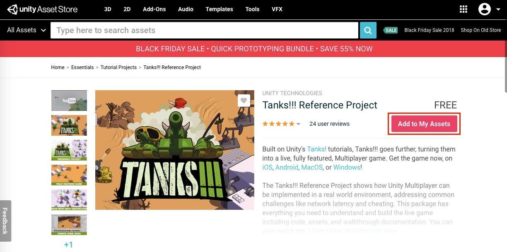
Task: Open the Templates menu item
Action: [x=219, y=9]
